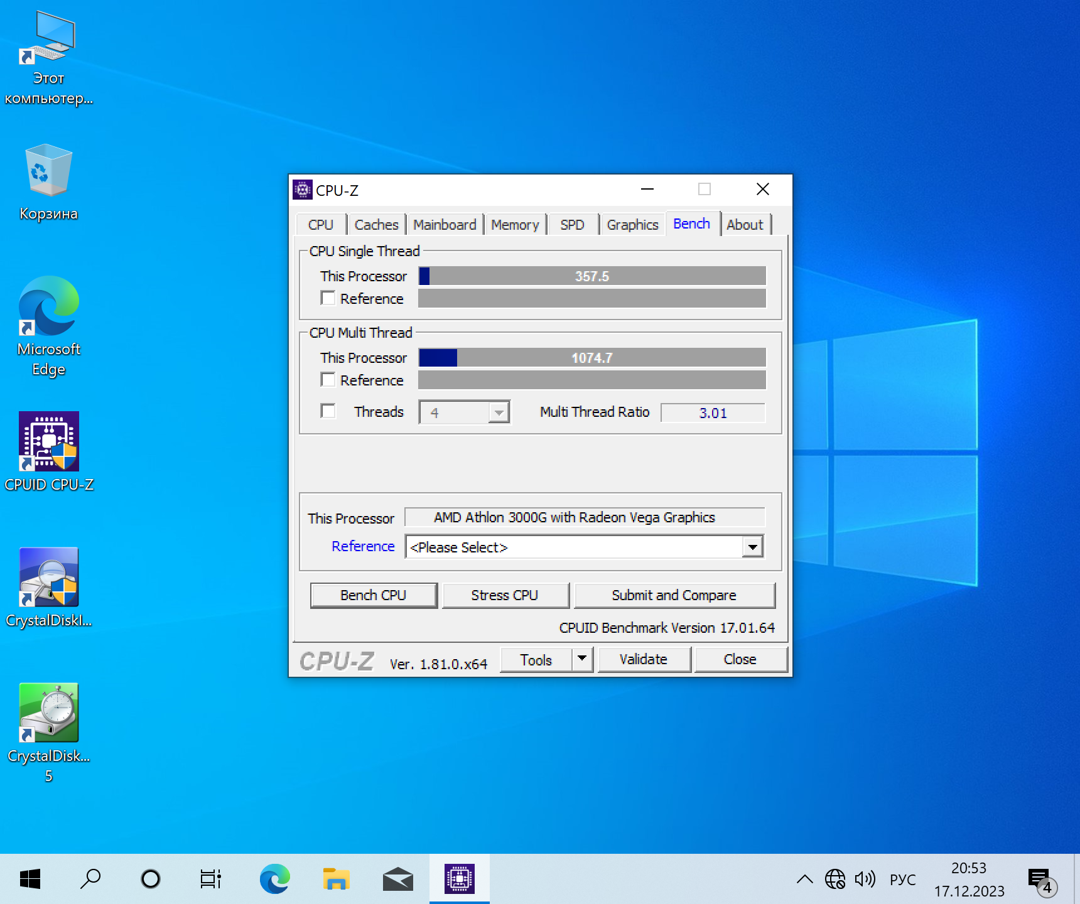Open the CrystalDiskInfo desktop icon

click(49, 577)
